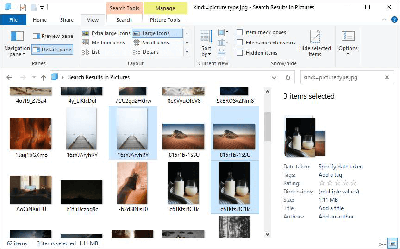Open Customize Quick Access Toolbar dropdown
Screen dimensions: 400x249
[x=42, y=7]
